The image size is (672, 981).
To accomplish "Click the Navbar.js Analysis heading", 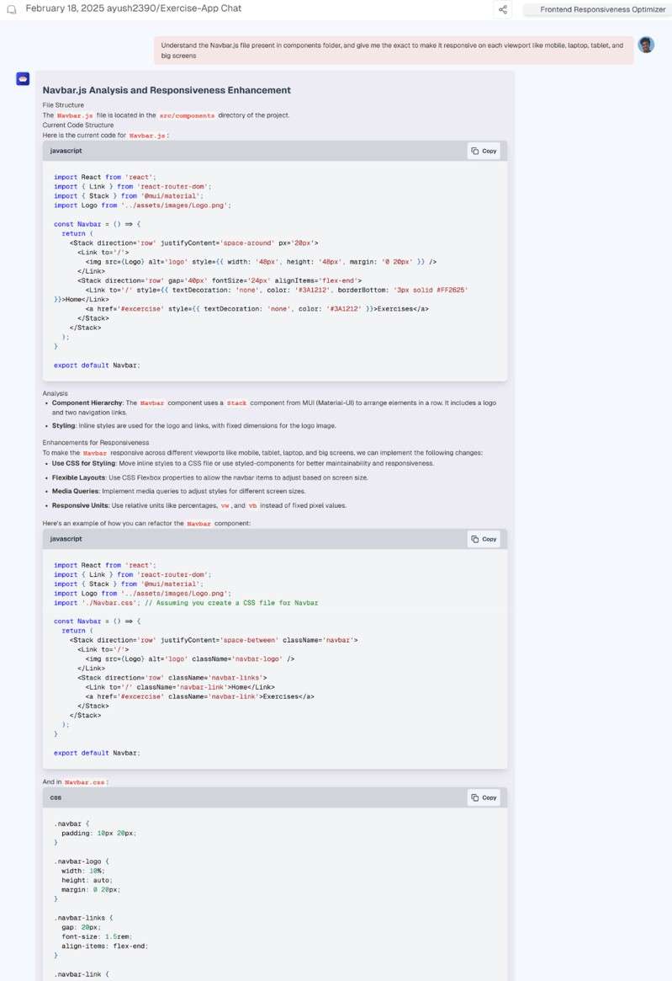I will tap(167, 90).
